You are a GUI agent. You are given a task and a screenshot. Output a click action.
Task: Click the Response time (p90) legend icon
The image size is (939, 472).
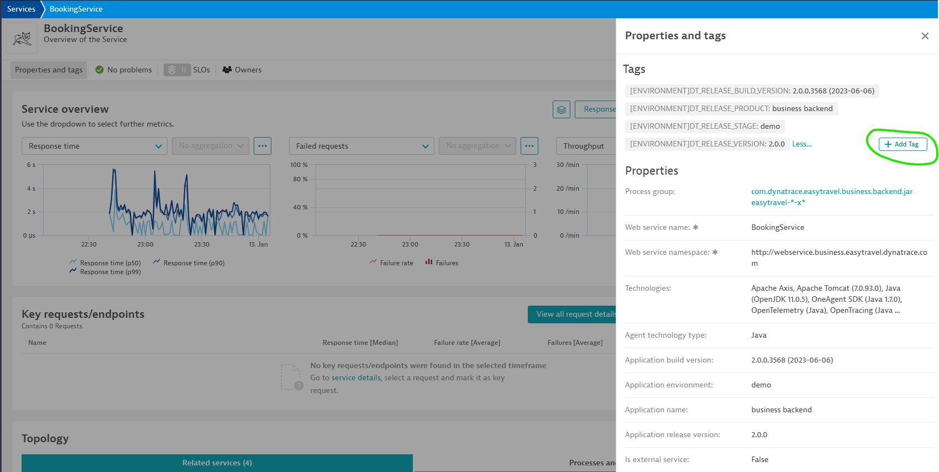pyautogui.click(x=156, y=261)
